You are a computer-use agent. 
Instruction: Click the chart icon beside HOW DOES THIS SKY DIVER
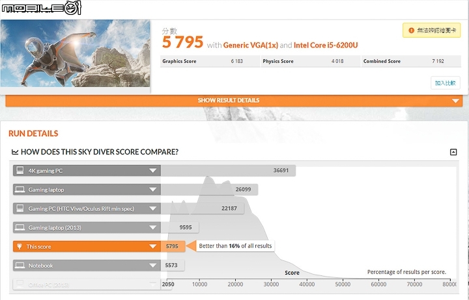click(x=15, y=152)
